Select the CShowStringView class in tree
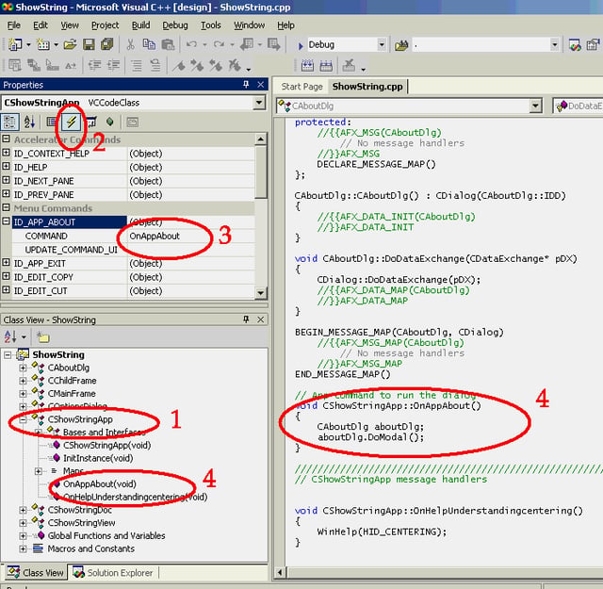 (x=81, y=523)
